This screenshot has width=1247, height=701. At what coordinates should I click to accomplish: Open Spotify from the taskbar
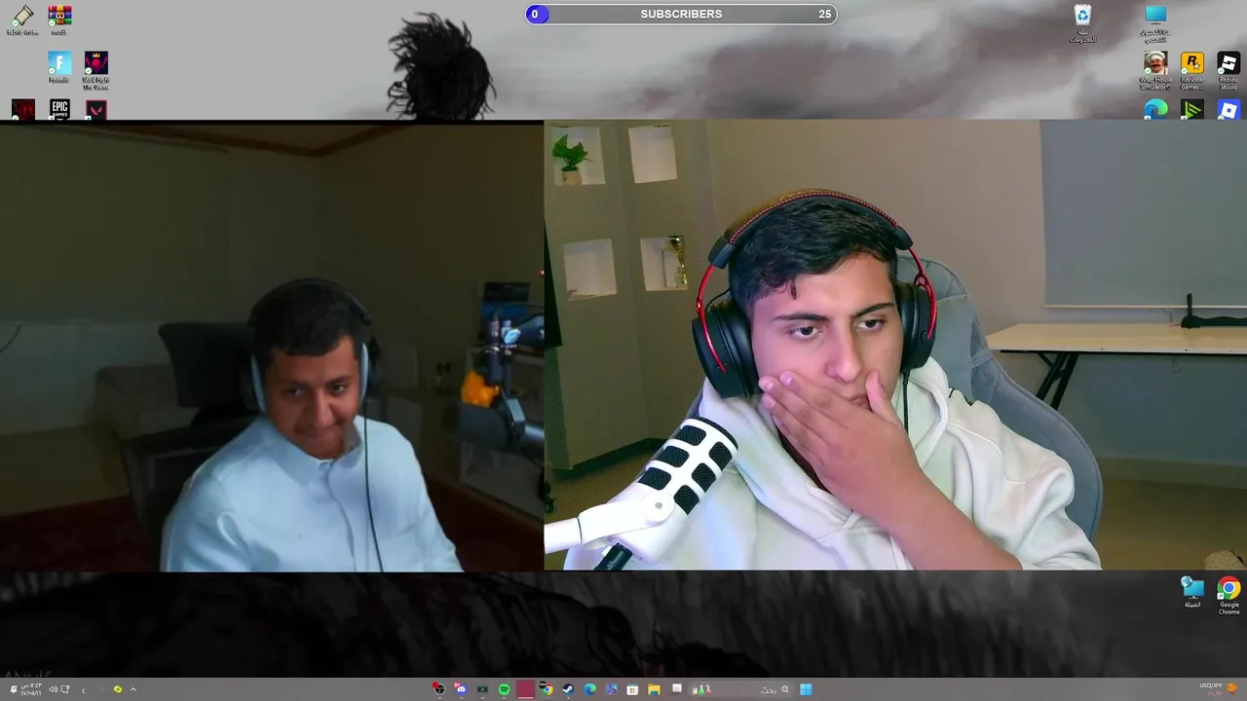click(x=504, y=689)
